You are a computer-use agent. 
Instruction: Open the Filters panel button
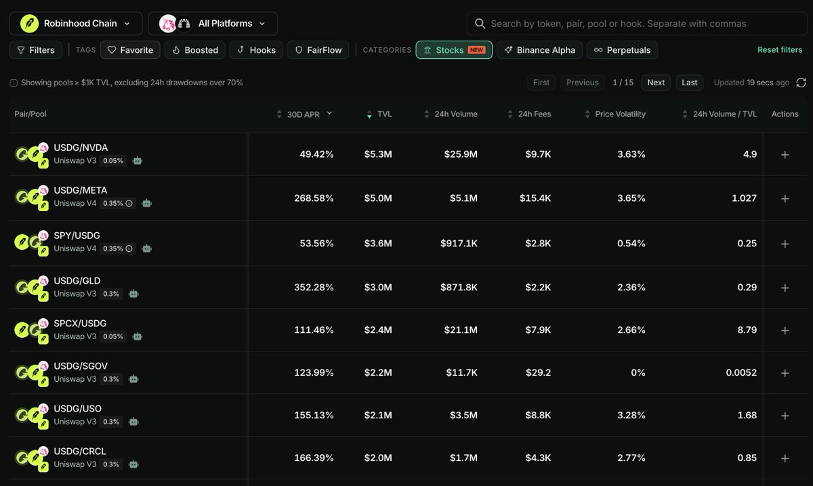(x=36, y=50)
